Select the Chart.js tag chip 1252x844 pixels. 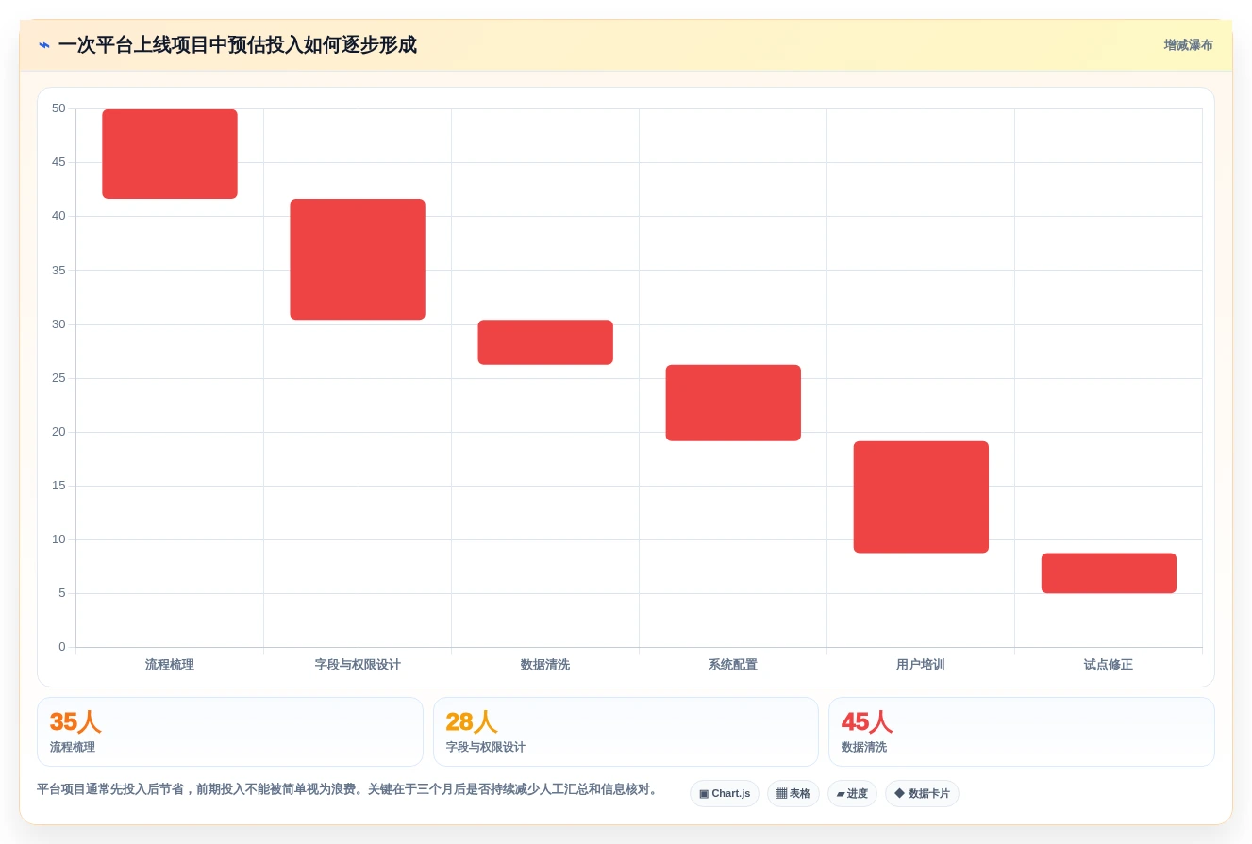725,794
